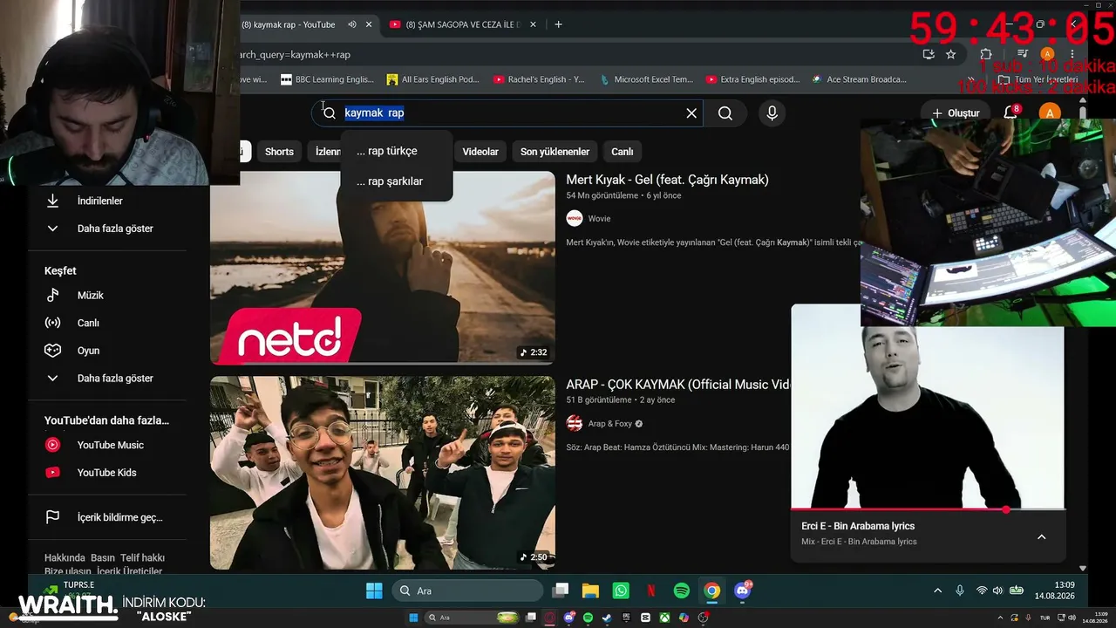Click the install app icon in address bar

click(929, 54)
